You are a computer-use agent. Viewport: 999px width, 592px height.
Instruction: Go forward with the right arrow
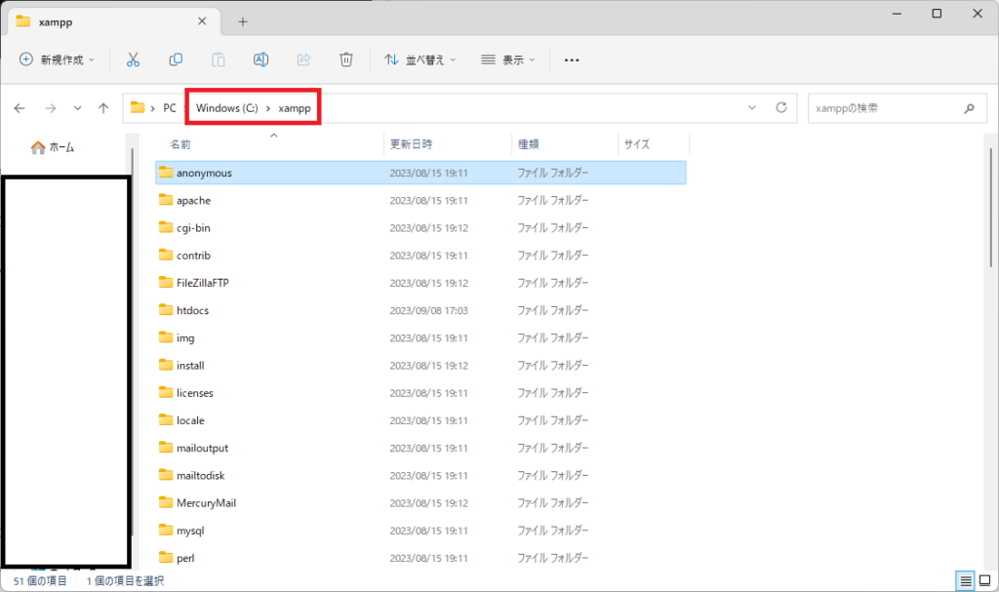[51, 108]
